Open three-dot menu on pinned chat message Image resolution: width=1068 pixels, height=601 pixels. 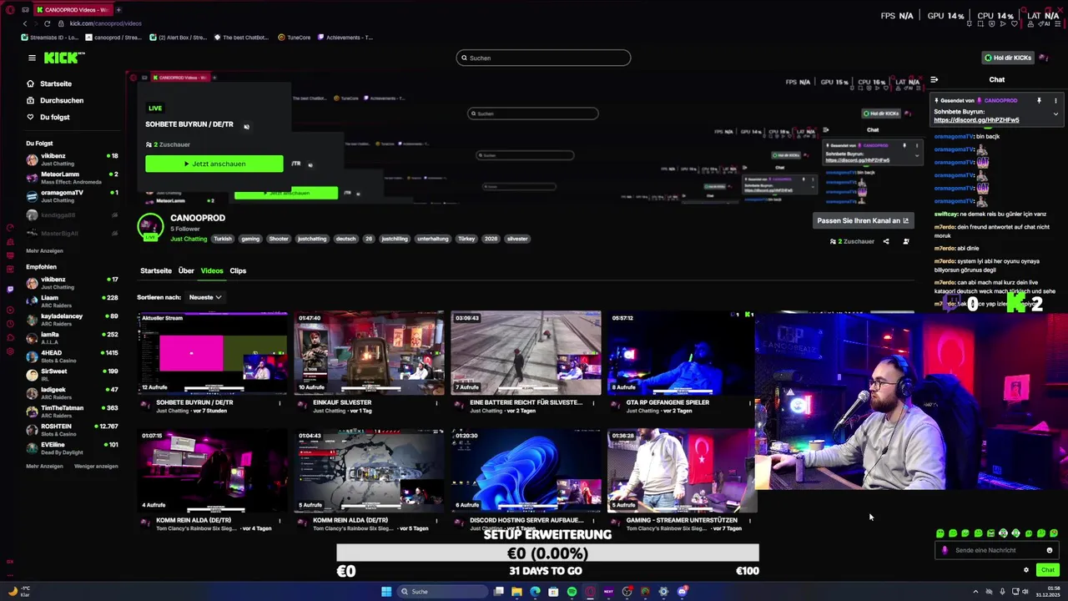click(1055, 100)
